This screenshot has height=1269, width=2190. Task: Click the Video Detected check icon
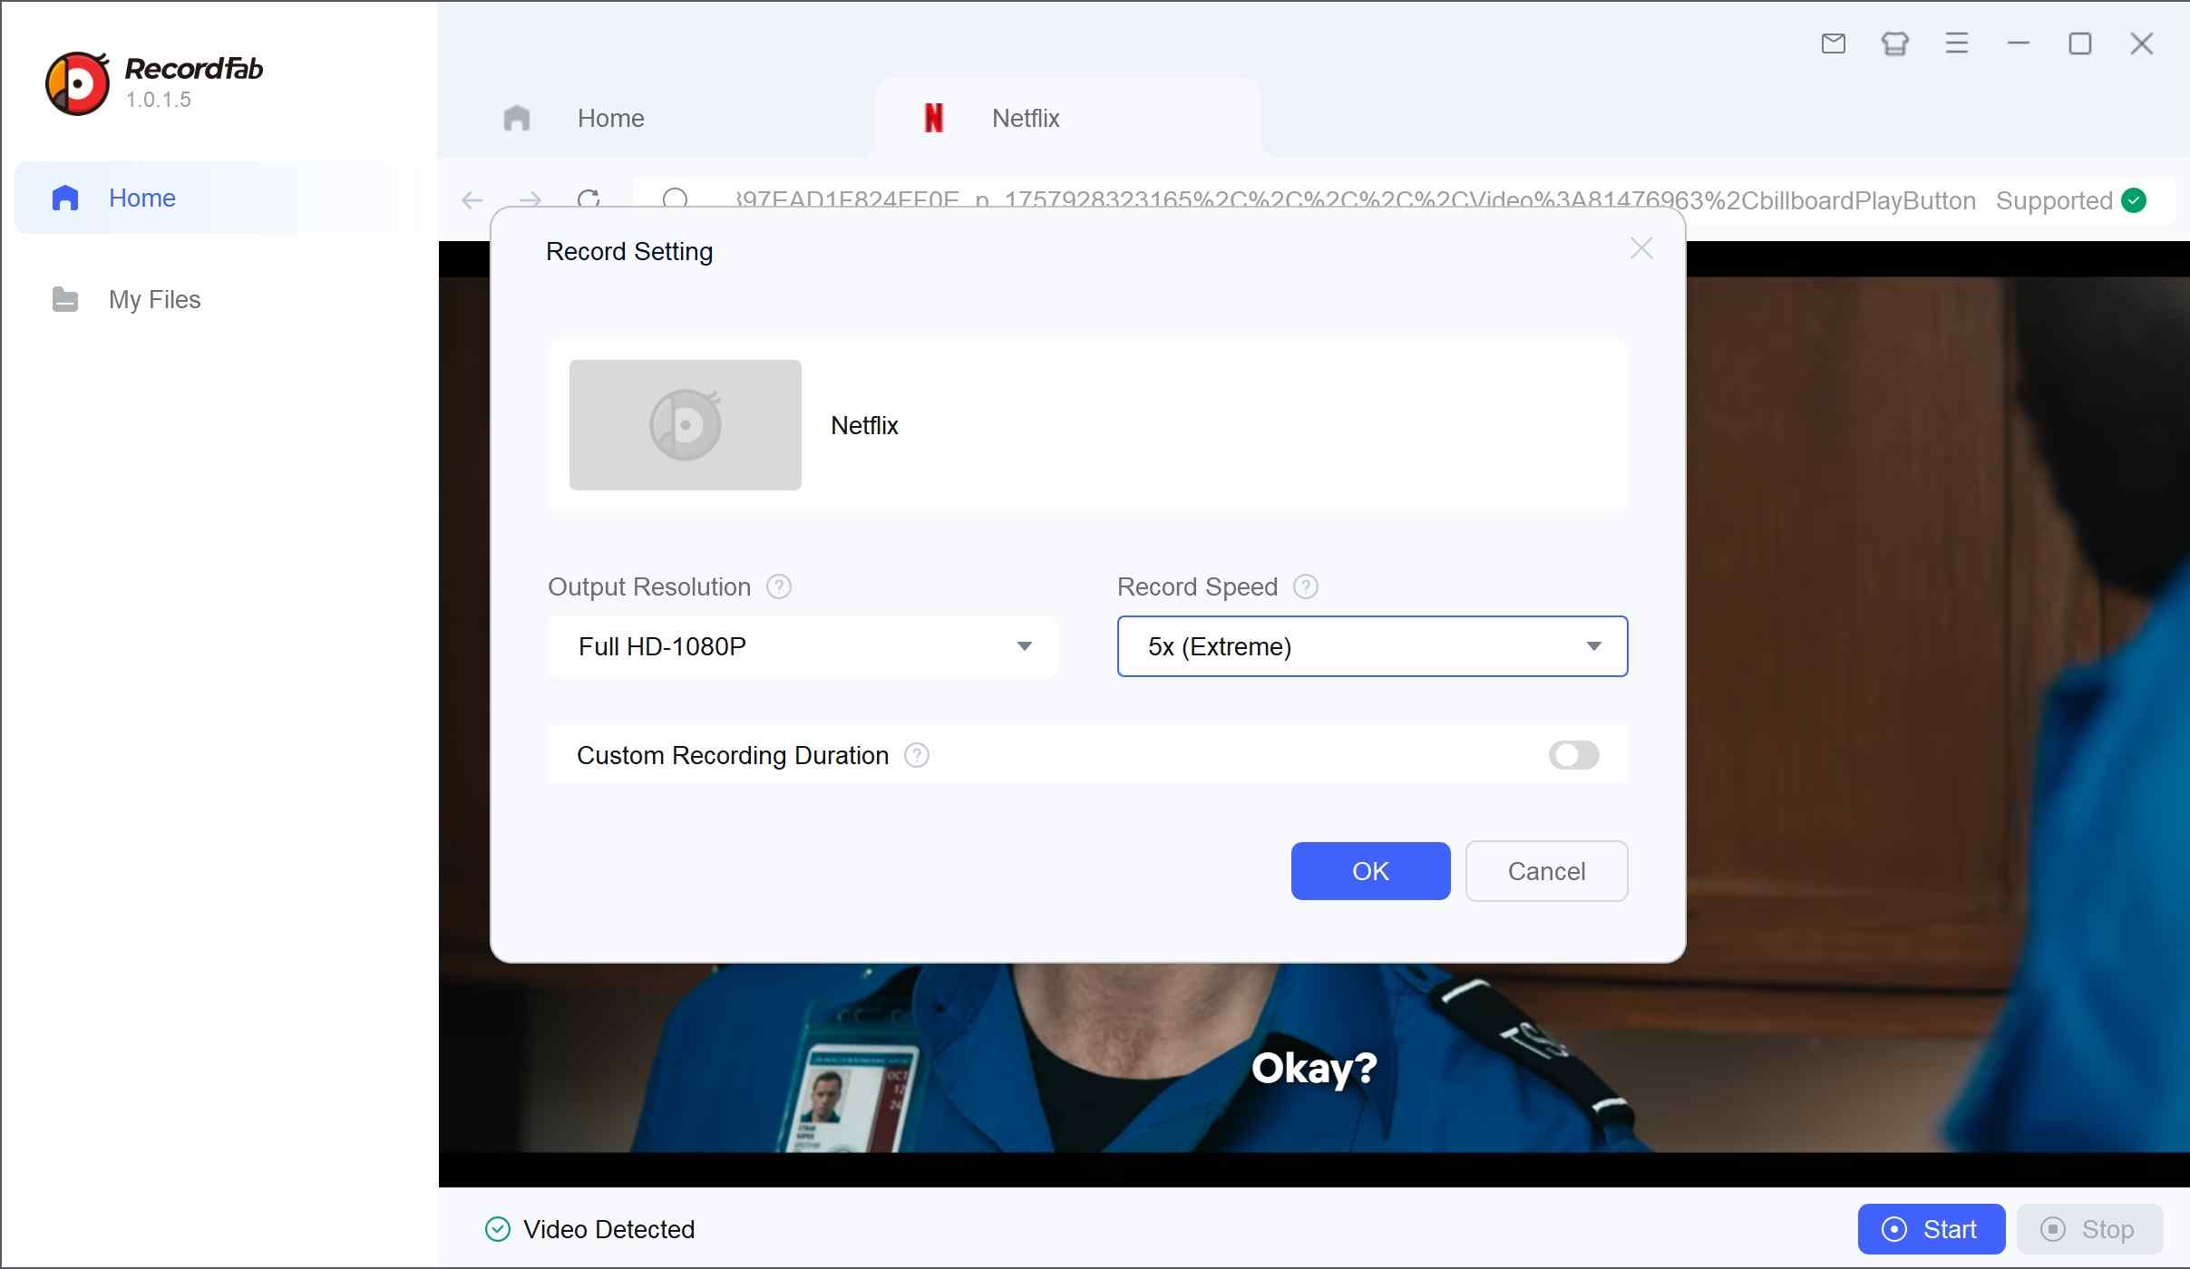(498, 1229)
